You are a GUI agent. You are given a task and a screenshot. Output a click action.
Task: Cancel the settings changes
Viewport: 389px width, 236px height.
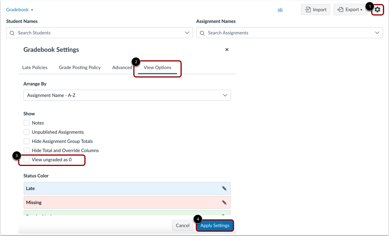(x=183, y=225)
